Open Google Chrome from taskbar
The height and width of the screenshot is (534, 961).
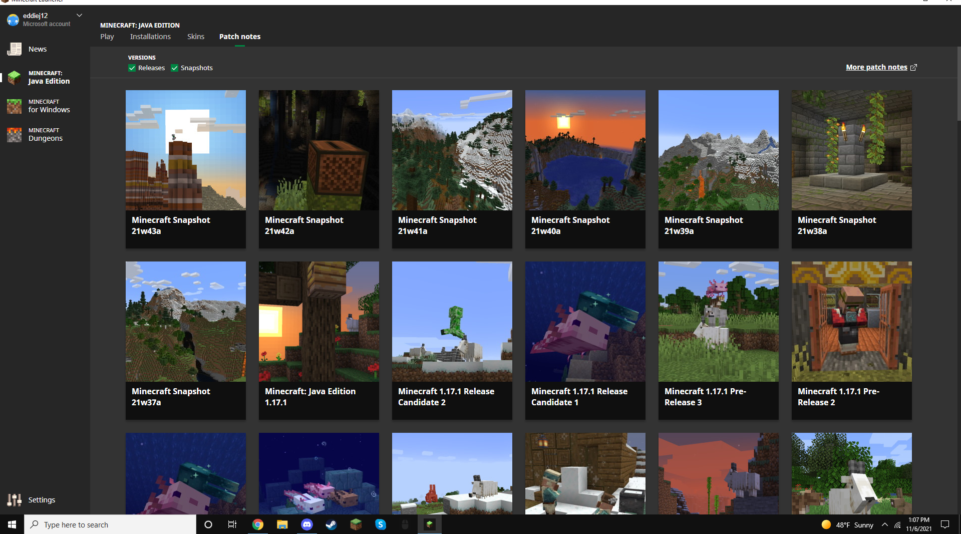click(x=257, y=524)
